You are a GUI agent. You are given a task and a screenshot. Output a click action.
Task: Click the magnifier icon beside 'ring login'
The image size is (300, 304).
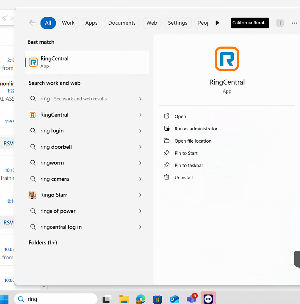pyautogui.click(x=33, y=131)
